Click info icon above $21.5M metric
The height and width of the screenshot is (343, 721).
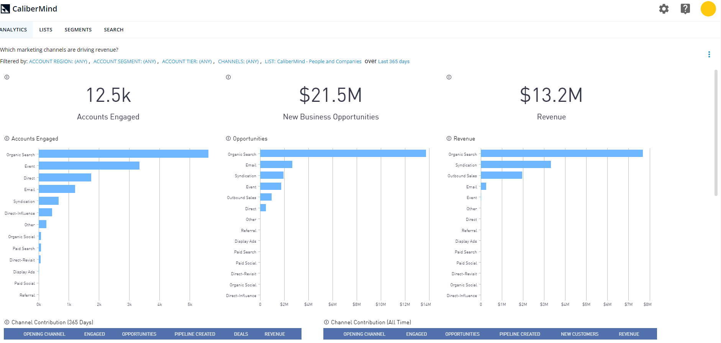pos(228,77)
